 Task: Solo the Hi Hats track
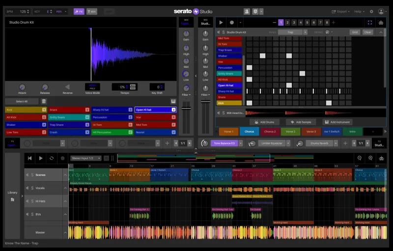pyautogui.click(x=32, y=201)
